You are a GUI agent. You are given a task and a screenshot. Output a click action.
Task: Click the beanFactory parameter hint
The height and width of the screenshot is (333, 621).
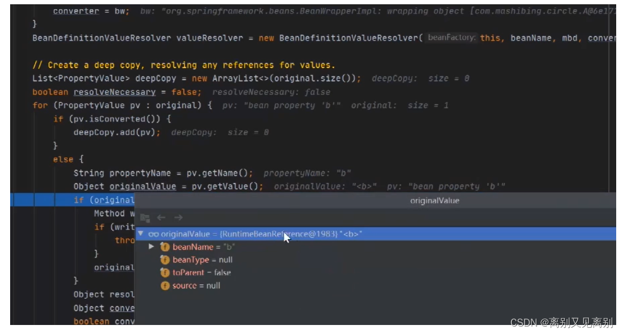point(452,37)
